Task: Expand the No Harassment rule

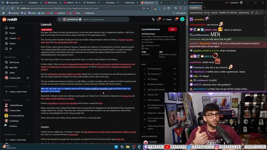Action: click(174, 74)
